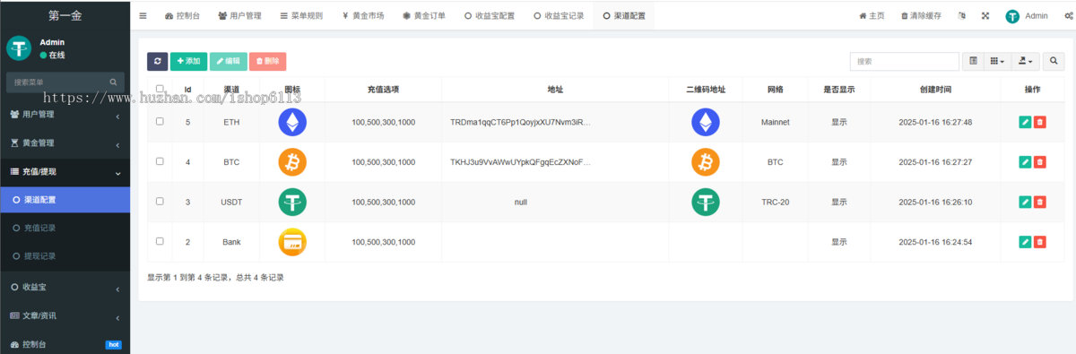This screenshot has height=354, width=1076.
Task: Click the BTC 图标 icon image
Action: click(292, 162)
